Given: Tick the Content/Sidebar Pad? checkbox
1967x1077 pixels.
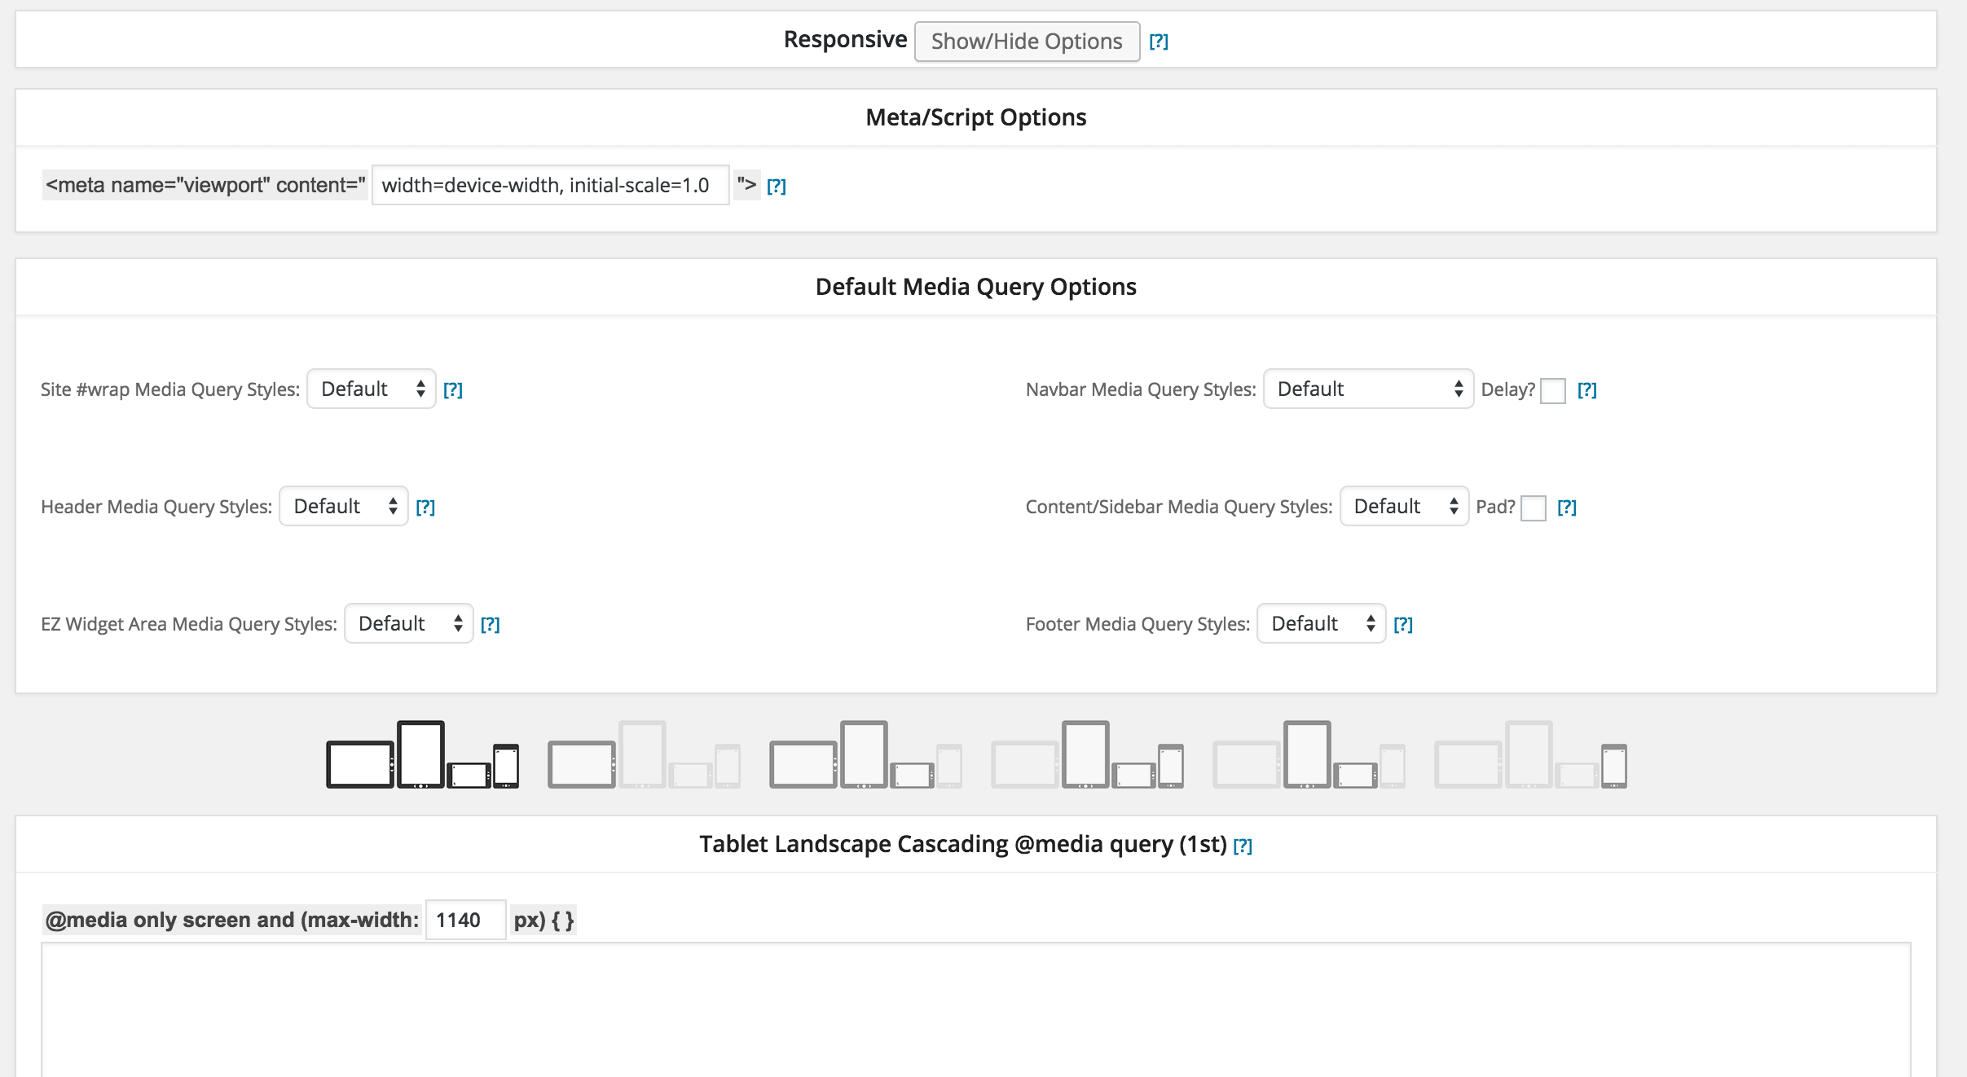Looking at the screenshot, I should [x=1534, y=508].
